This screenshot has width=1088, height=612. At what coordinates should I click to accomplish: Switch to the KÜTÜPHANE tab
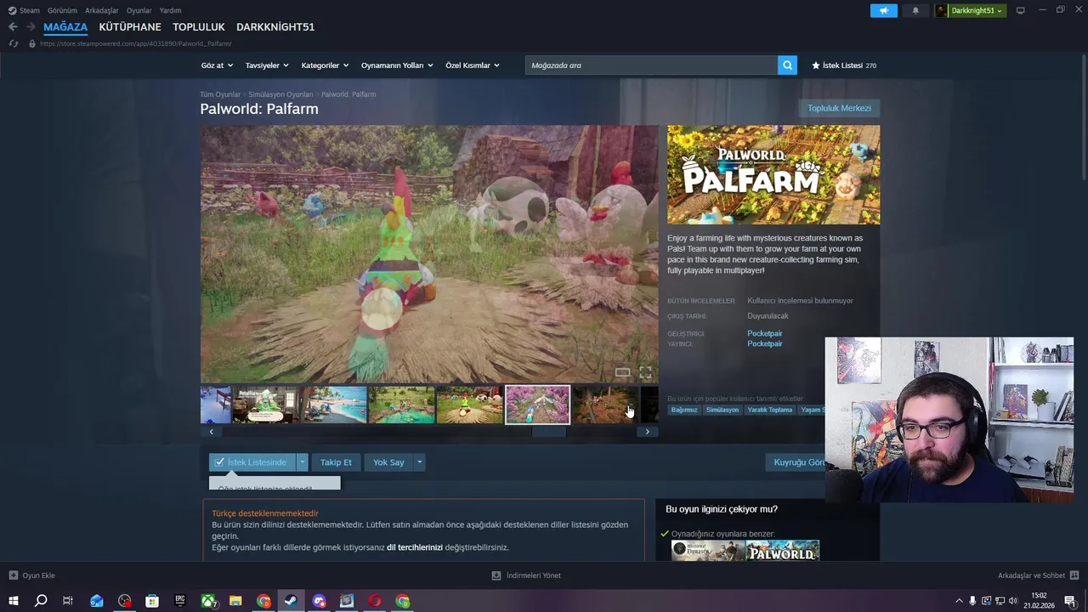(x=130, y=27)
